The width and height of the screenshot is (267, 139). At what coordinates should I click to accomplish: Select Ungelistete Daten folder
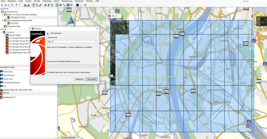pos(14,26)
